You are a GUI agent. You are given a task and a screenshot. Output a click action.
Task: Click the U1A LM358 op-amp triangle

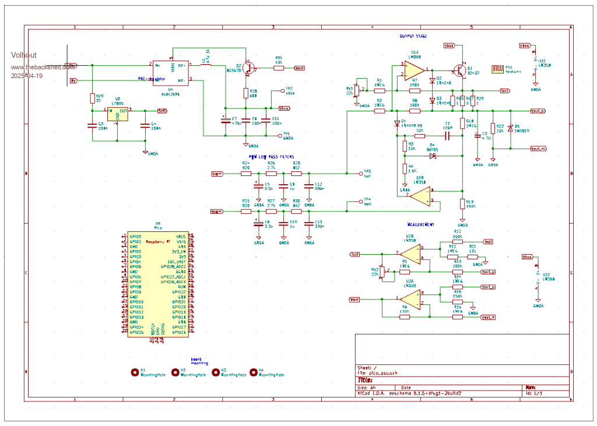413,70
